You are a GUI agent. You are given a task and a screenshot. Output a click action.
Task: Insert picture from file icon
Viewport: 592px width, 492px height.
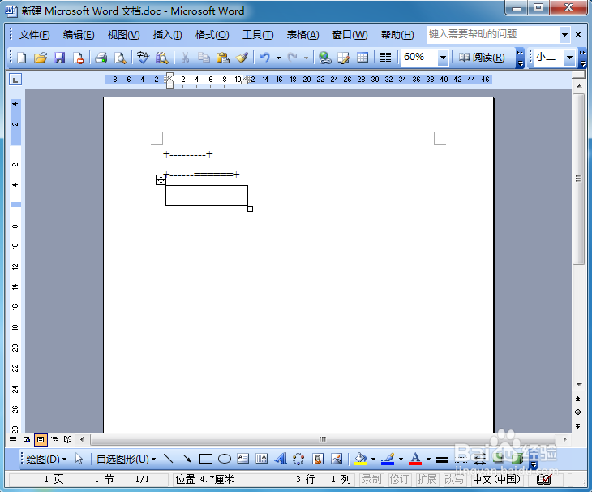(337, 459)
